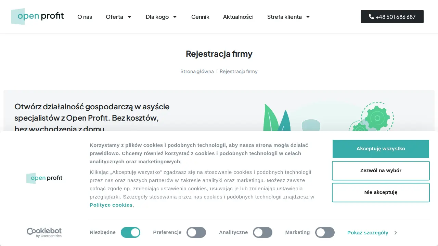Enable the Analityczne cookies switch
Viewport: 438px width, 246px height.
click(262, 232)
